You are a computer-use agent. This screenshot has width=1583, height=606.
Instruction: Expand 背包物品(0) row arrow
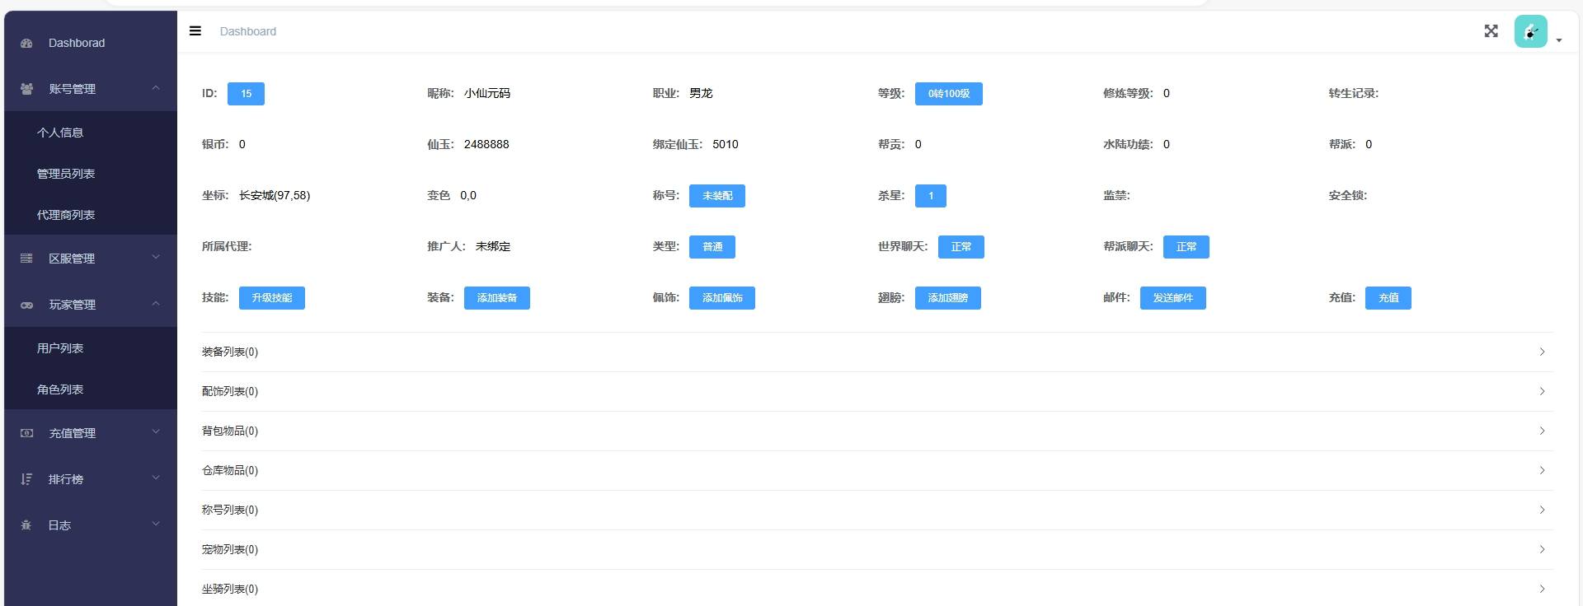[x=1542, y=431]
